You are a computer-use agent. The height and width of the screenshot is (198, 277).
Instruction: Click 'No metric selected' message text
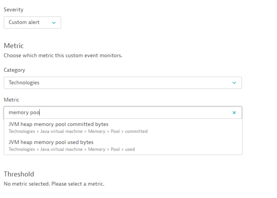click(54, 184)
